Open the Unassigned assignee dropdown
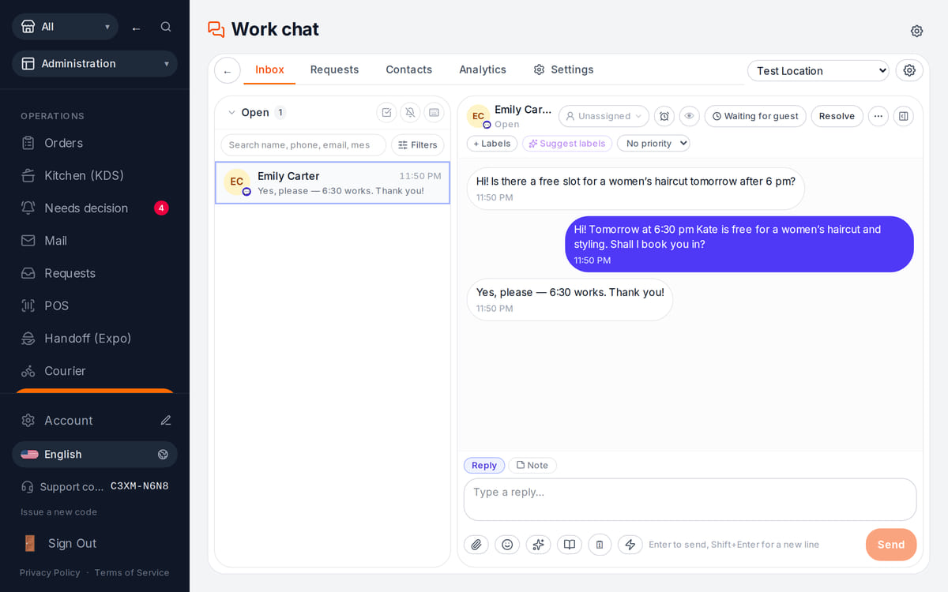This screenshot has width=948, height=592. pos(604,116)
